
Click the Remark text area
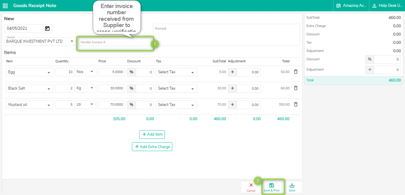click(x=226, y=35)
